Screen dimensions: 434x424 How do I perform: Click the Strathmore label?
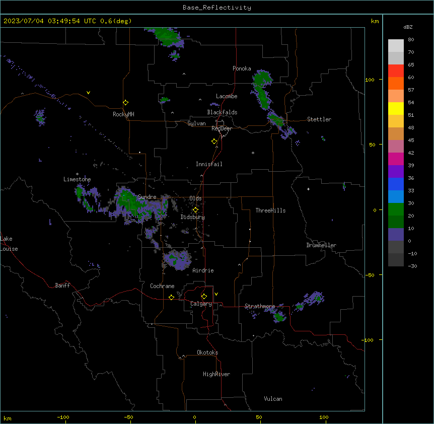point(260,306)
